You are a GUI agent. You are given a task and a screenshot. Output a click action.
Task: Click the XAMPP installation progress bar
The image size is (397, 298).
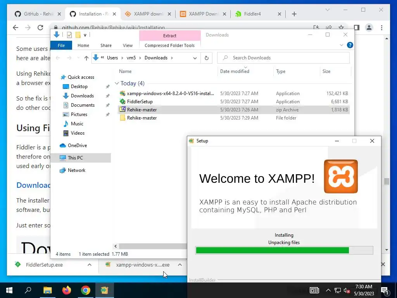pos(284,250)
